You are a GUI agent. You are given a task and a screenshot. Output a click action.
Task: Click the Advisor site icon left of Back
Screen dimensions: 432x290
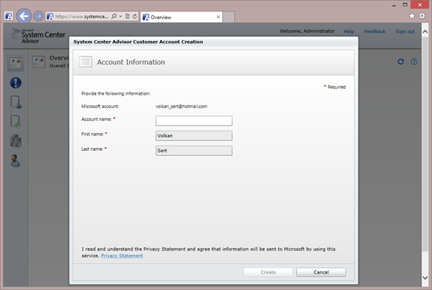(9, 16)
